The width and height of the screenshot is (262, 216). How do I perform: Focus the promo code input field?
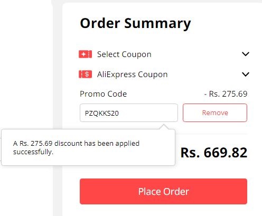click(x=129, y=112)
